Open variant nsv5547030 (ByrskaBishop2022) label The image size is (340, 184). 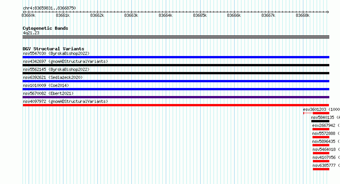pos(56,53)
